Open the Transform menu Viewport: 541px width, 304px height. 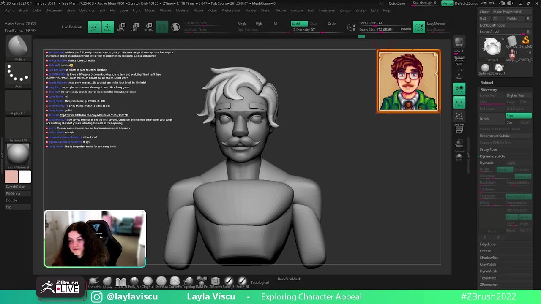click(x=327, y=10)
